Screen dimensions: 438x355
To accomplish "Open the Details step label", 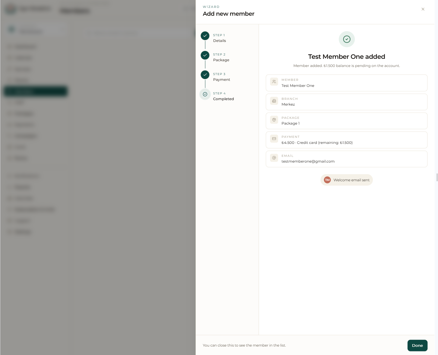I will point(219,41).
